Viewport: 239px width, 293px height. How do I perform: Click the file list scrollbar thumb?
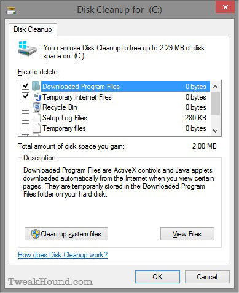click(x=215, y=104)
